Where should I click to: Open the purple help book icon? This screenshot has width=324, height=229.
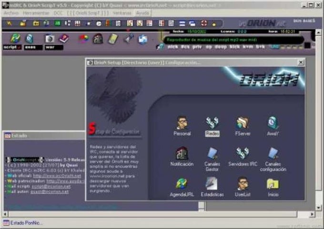pos(64,39)
